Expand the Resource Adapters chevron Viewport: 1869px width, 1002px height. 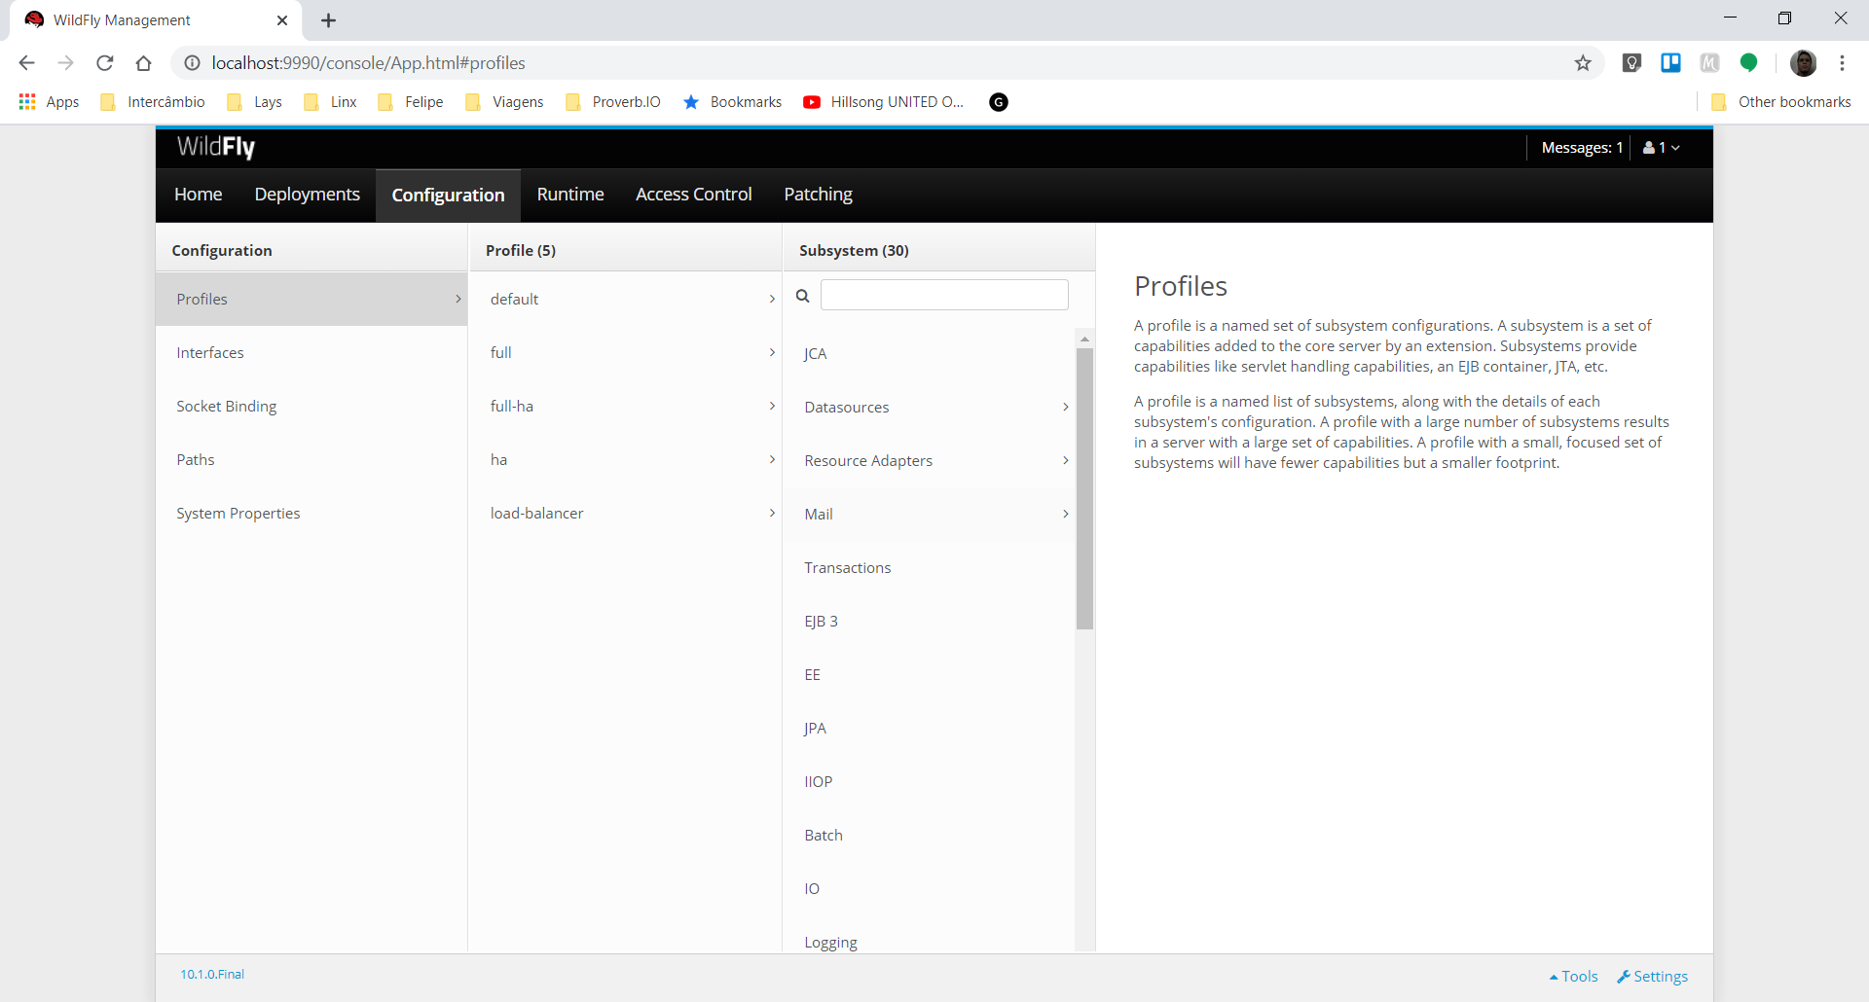[1066, 460]
